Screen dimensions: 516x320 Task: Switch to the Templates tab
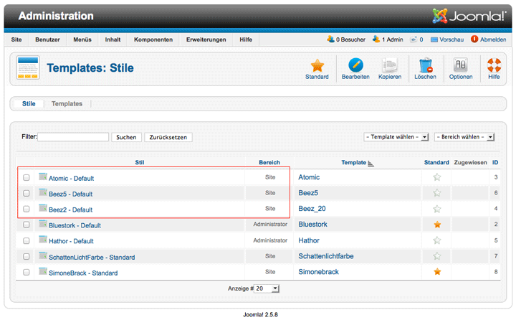67,103
